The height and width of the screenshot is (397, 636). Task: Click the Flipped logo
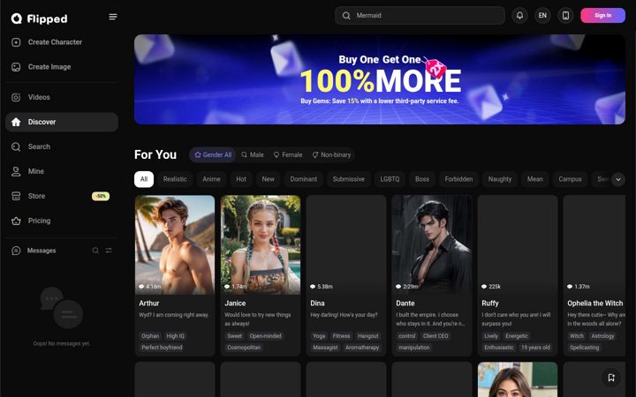coord(40,19)
